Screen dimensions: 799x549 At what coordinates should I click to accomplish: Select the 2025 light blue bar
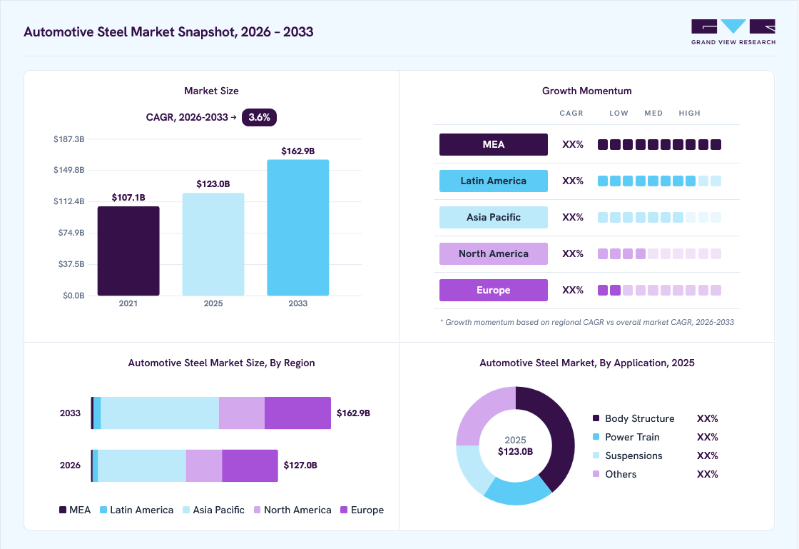point(213,244)
